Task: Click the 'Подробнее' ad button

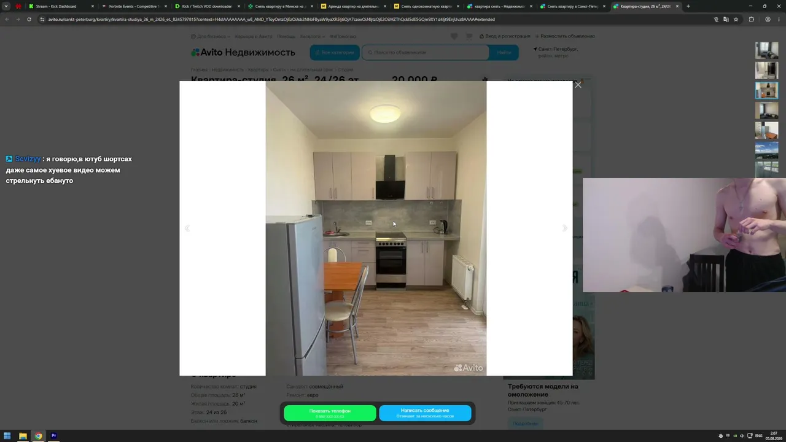Action: [525, 423]
